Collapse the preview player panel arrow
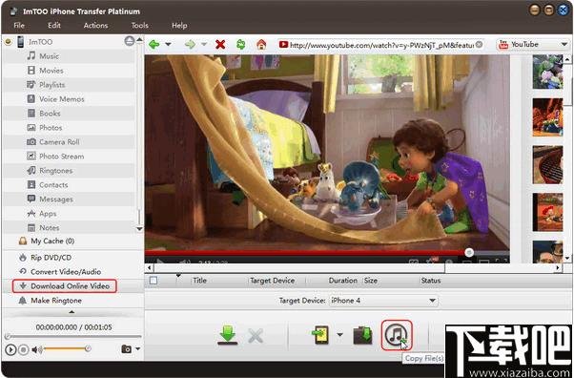The height and width of the screenshot is (378, 574). tap(72, 312)
